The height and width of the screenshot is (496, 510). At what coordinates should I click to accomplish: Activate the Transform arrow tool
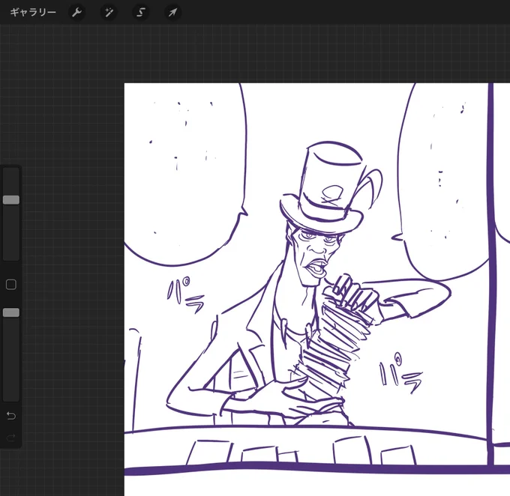(x=172, y=13)
